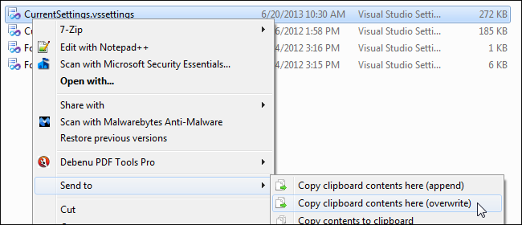Select Copy clipboard contents here (append)
522x225 pixels.
point(381,185)
